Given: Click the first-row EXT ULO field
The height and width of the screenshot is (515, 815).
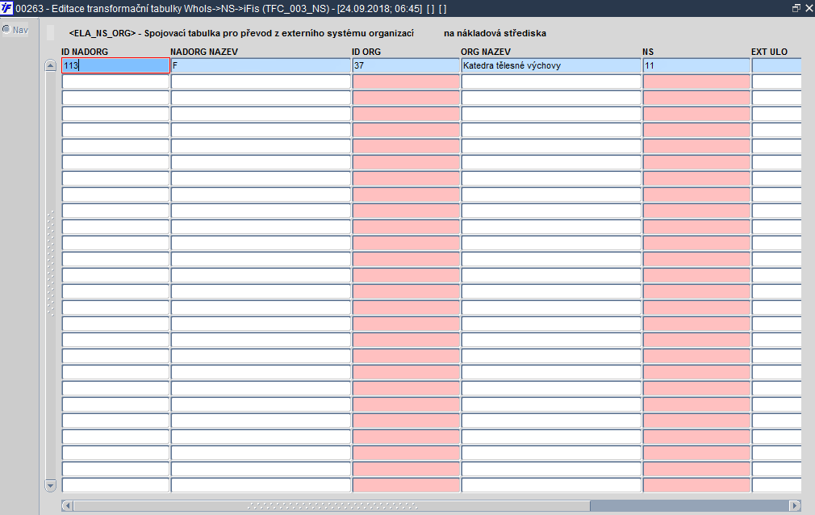Looking at the screenshot, I should (776, 65).
